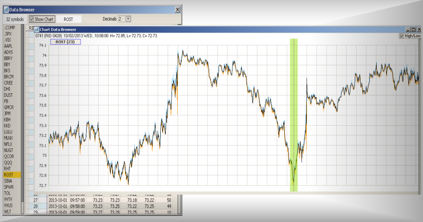Select the ROST (23) chart label
This screenshot has height=222, width=423.
[65, 42]
